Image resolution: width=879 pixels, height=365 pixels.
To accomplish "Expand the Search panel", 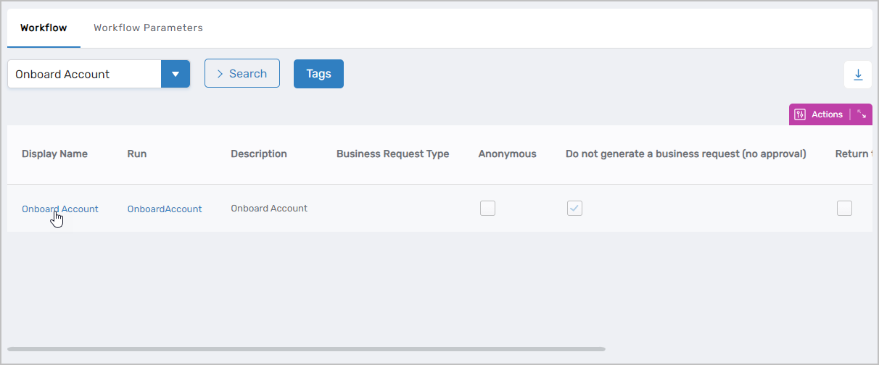I will [x=242, y=74].
